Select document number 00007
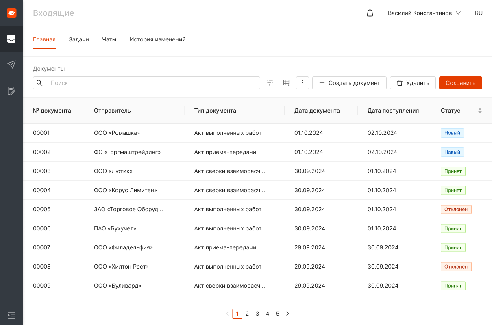This screenshot has width=492, height=325. click(x=41, y=247)
